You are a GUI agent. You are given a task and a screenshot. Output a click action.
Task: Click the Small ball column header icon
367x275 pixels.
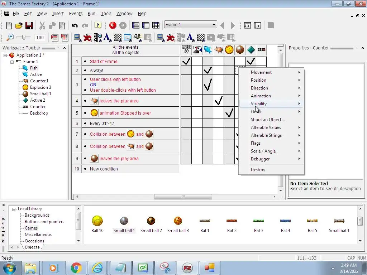click(x=240, y=49)
